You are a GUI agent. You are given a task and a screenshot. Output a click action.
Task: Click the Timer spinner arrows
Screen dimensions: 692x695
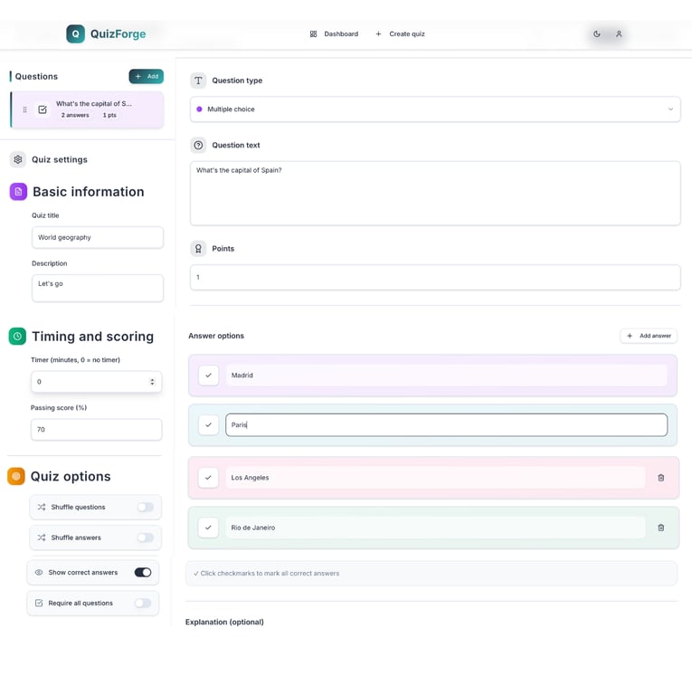152,382
